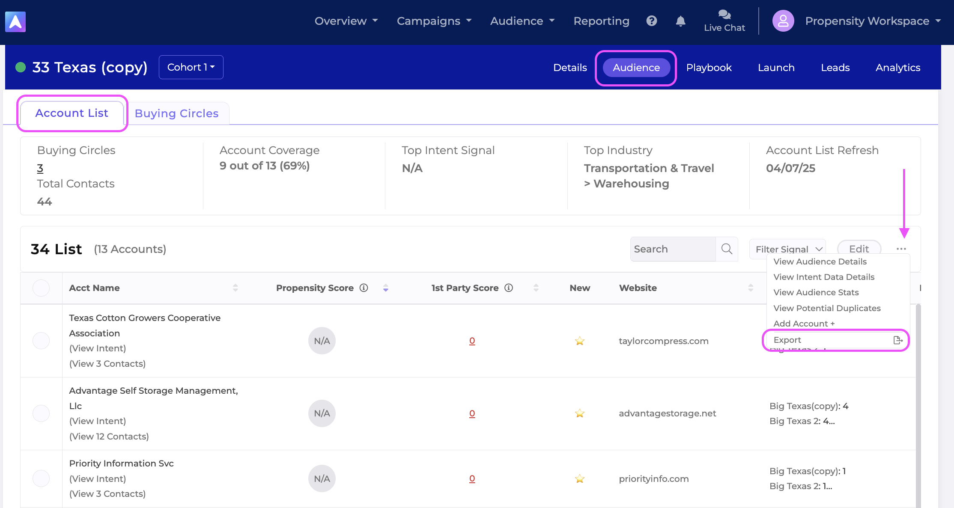Switch to the Analytics tab

click(x=898, y=68)
